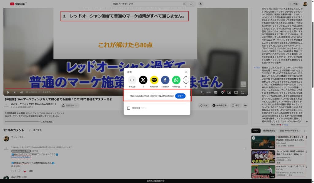
Task: Open player settings with the gear icon
Action: pos(222,92)
